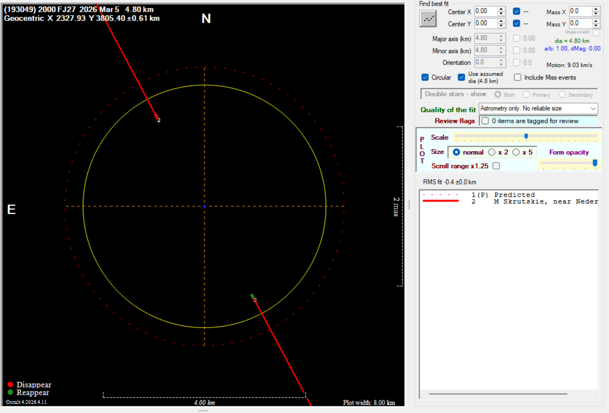Click the Form opacity slider handle
This screenshot has height=413, width=609.
(595, 163)
